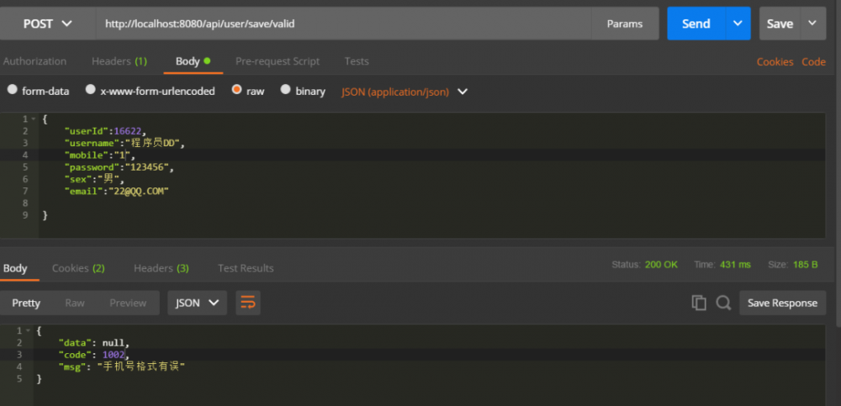Click the search response magnifier icon
Image resolution: width=841 pixels, height=406 pixels.
point(723,303)
